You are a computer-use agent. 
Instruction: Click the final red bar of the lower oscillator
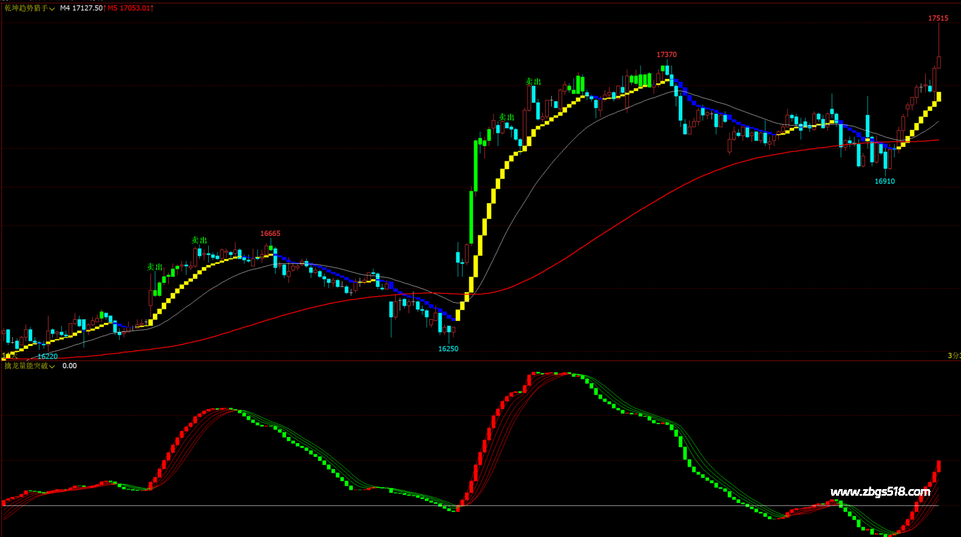click(939, 466)
